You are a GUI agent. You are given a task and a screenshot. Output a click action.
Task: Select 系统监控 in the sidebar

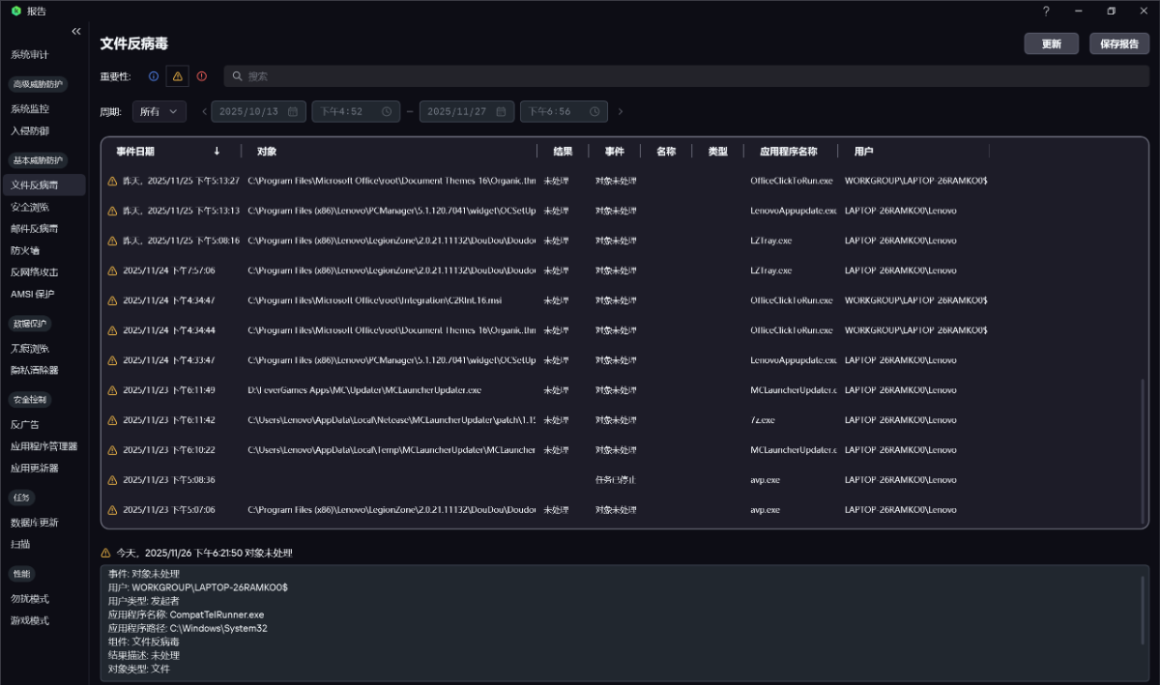(x=30, y=109)
